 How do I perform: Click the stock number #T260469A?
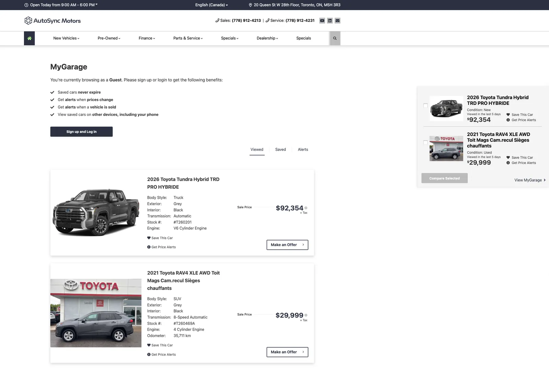click(184, 323)
